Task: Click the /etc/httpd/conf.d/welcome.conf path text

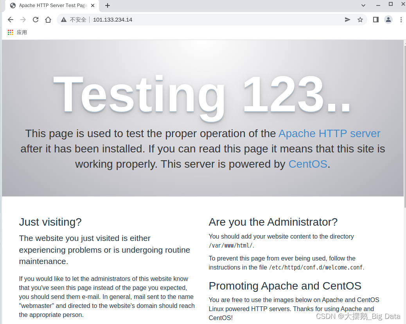Action: tap(316, 268)
